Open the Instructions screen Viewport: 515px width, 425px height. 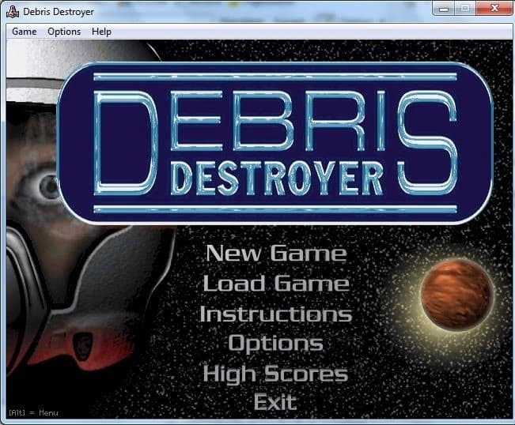[x=276, y=314]
